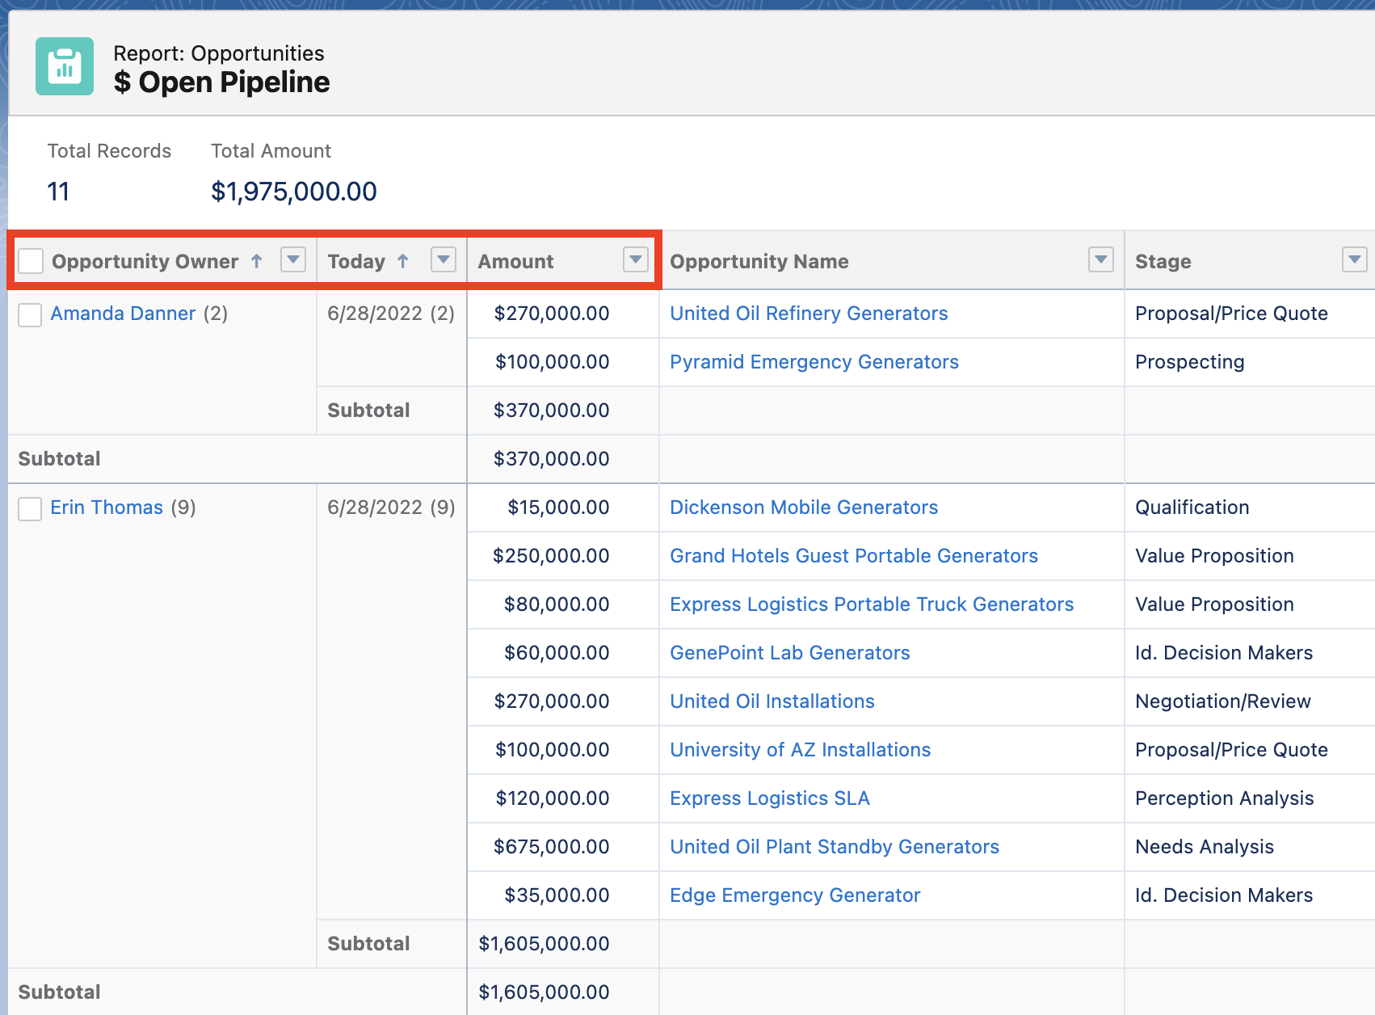Toggle the select-all checkbox in the header
The width and height of the screenshot is (1375, 1015).
pyautogui.click(x=31, y=261)
